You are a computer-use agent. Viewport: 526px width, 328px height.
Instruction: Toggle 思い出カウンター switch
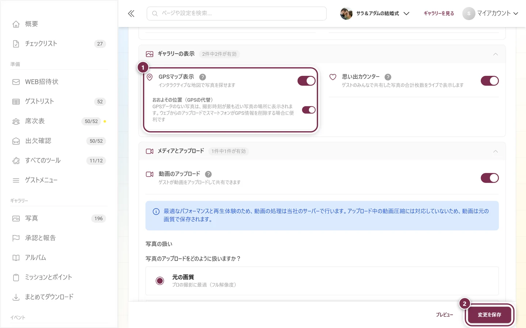click(490, 81)
